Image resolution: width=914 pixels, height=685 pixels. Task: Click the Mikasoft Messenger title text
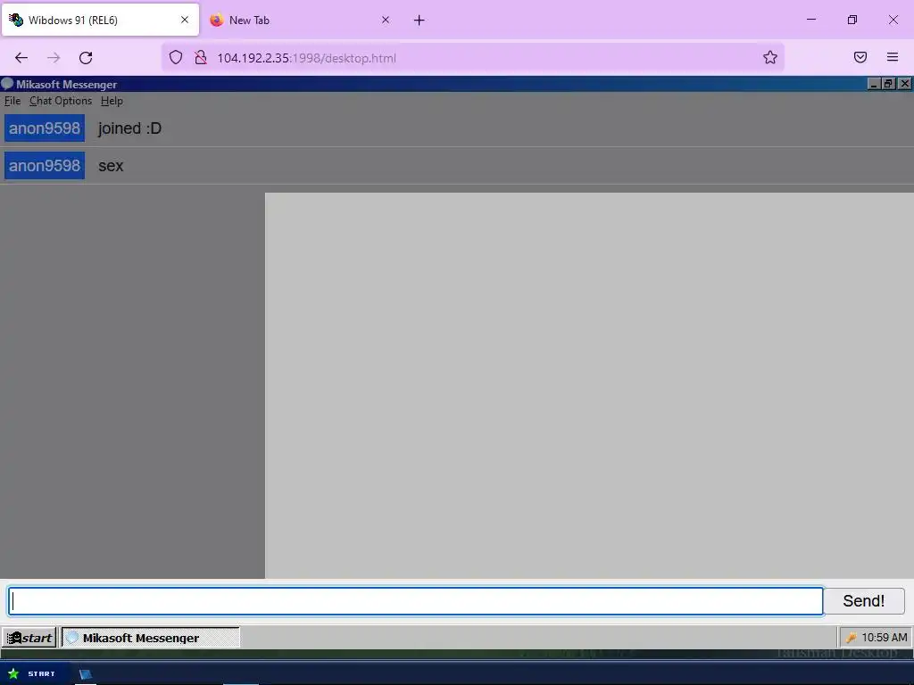[x=66, y=85]
